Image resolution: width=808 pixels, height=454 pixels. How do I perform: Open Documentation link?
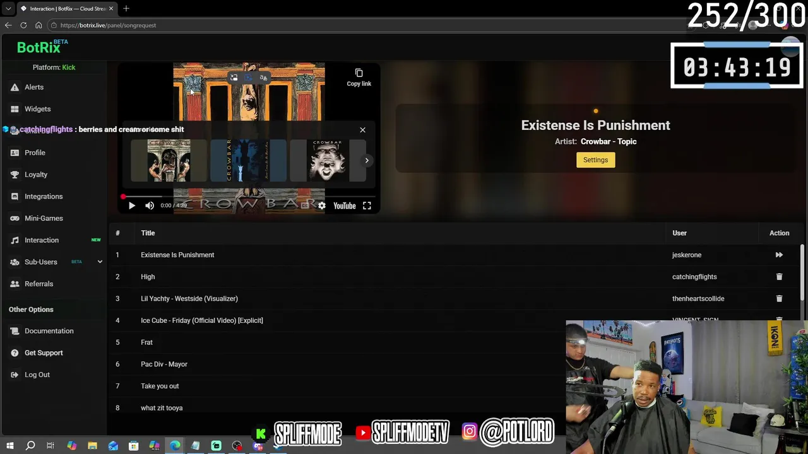point(49,331)
